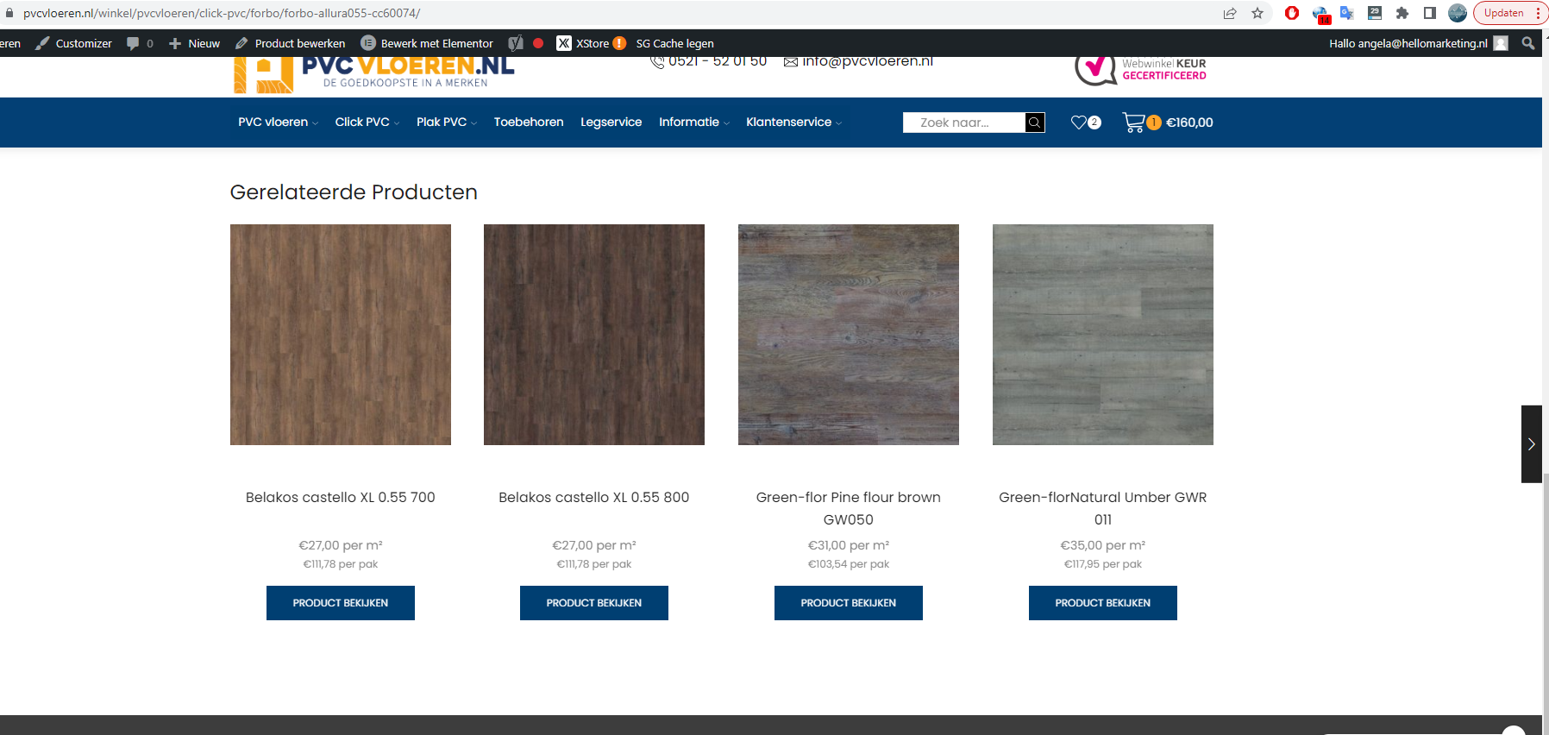Open the Chrome profile avatar
The width and height of the screenshot is (1549, 735).
coord(1458,13)
